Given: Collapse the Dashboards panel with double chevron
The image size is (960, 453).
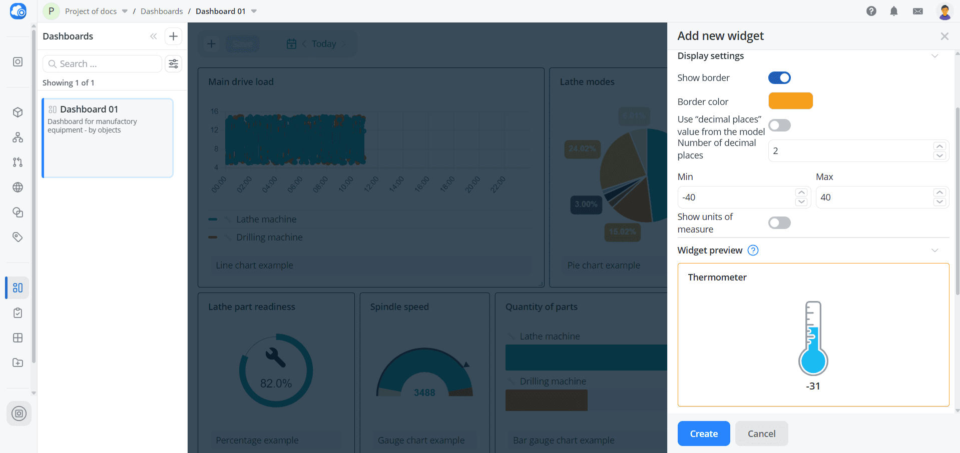Looking at the screenshot, I should point(153,36).
